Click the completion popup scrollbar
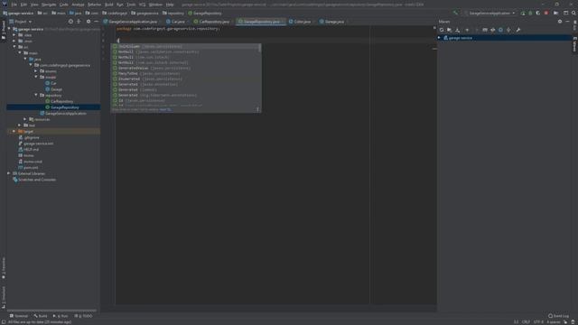 coord(259,48)
